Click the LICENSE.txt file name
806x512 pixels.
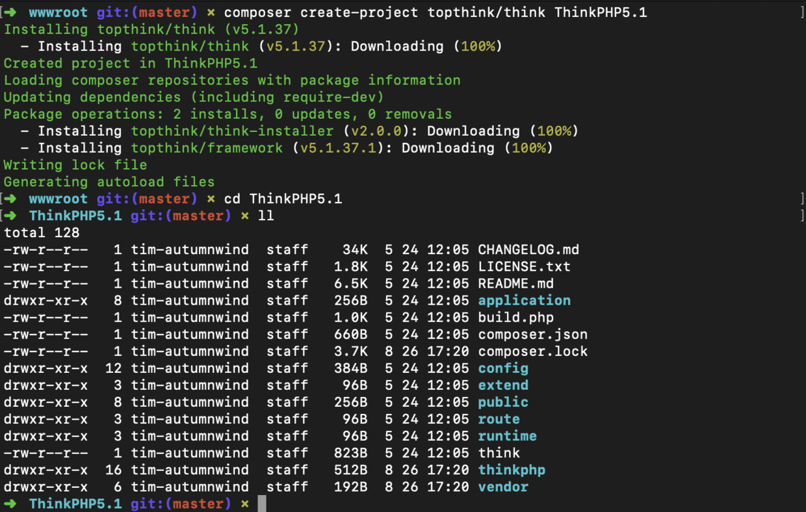(524, 266)
